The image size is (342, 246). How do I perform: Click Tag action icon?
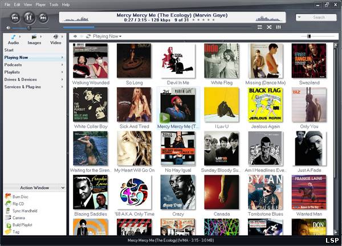coord(8,232)
